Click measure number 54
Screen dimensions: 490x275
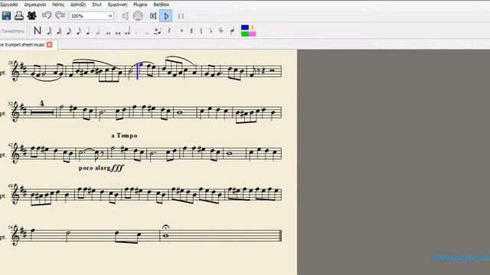click(x=11, y=227)
